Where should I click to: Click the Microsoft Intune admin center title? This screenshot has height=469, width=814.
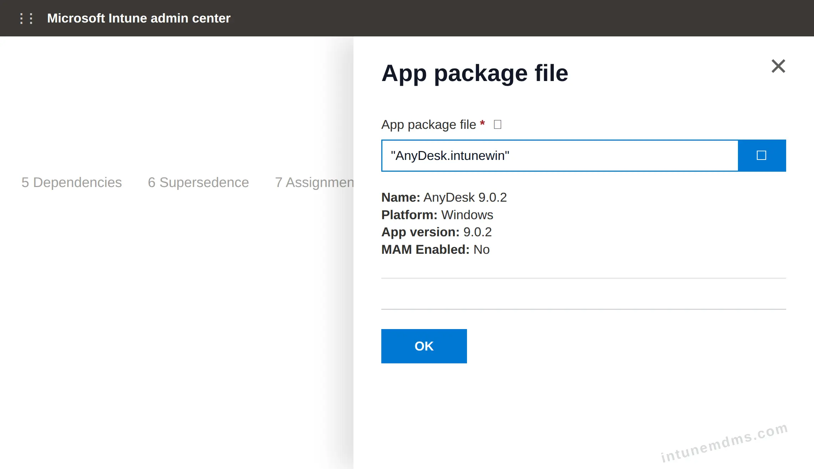(139, 18)
